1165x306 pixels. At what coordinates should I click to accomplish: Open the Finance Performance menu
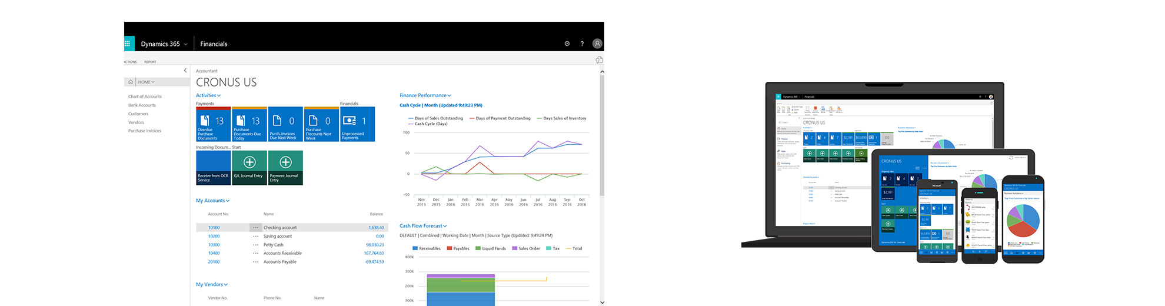point(425,95)
